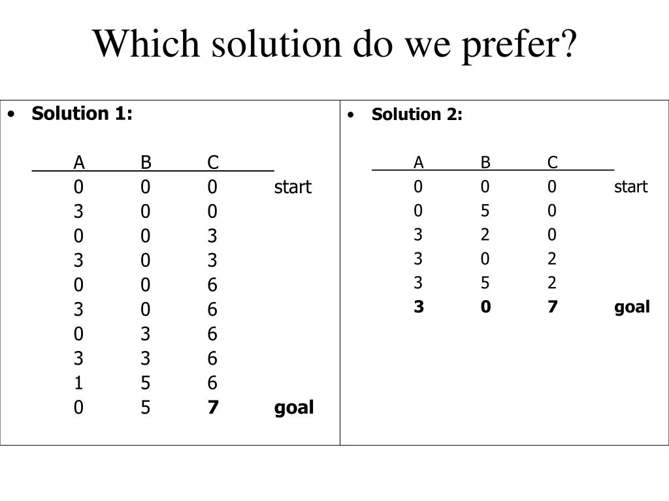The width and height of the screenshot is (669, 501).
Task: Click the 'start' label in Solution 1
Action: tap(293, 187)
